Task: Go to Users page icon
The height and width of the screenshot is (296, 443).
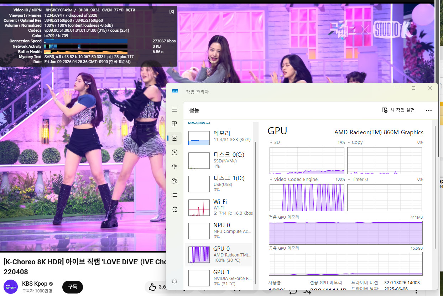Action: click(174, 181)
